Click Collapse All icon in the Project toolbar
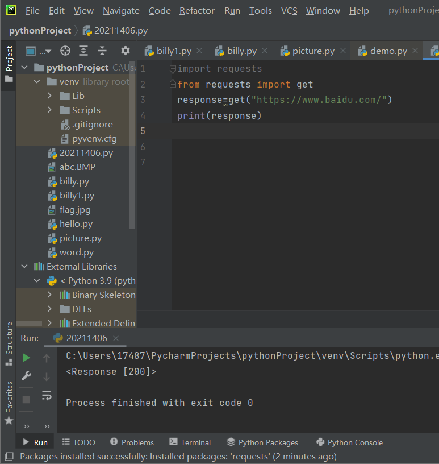Viewport: 439px width, 464px height. [102, 51]
